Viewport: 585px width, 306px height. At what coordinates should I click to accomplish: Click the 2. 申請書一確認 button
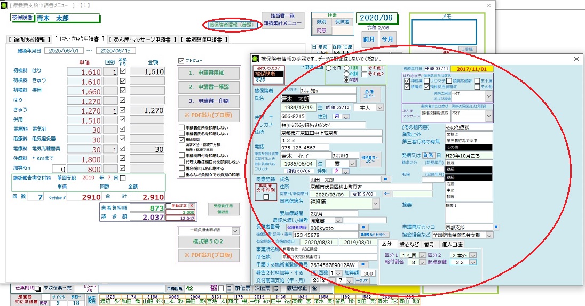pos(209,87)
